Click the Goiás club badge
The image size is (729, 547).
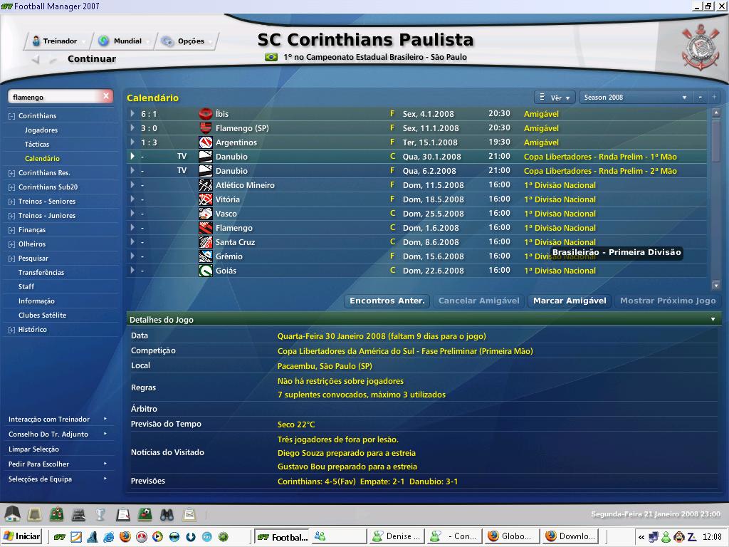click(x=206, y=271)
